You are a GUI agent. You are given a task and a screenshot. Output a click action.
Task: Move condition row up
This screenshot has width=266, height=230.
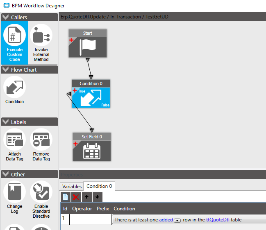pyautogui.click(x=87, y=197)
